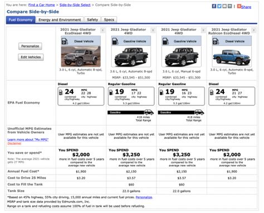264x213 pixels.
Task: Click the Personalize button
Action: pos(30,46)
